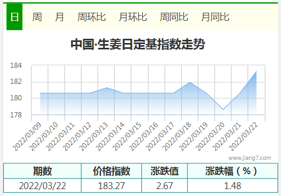The image size is (281, 196).
Task: Click the change value 2.67
Action: (165, 185)
